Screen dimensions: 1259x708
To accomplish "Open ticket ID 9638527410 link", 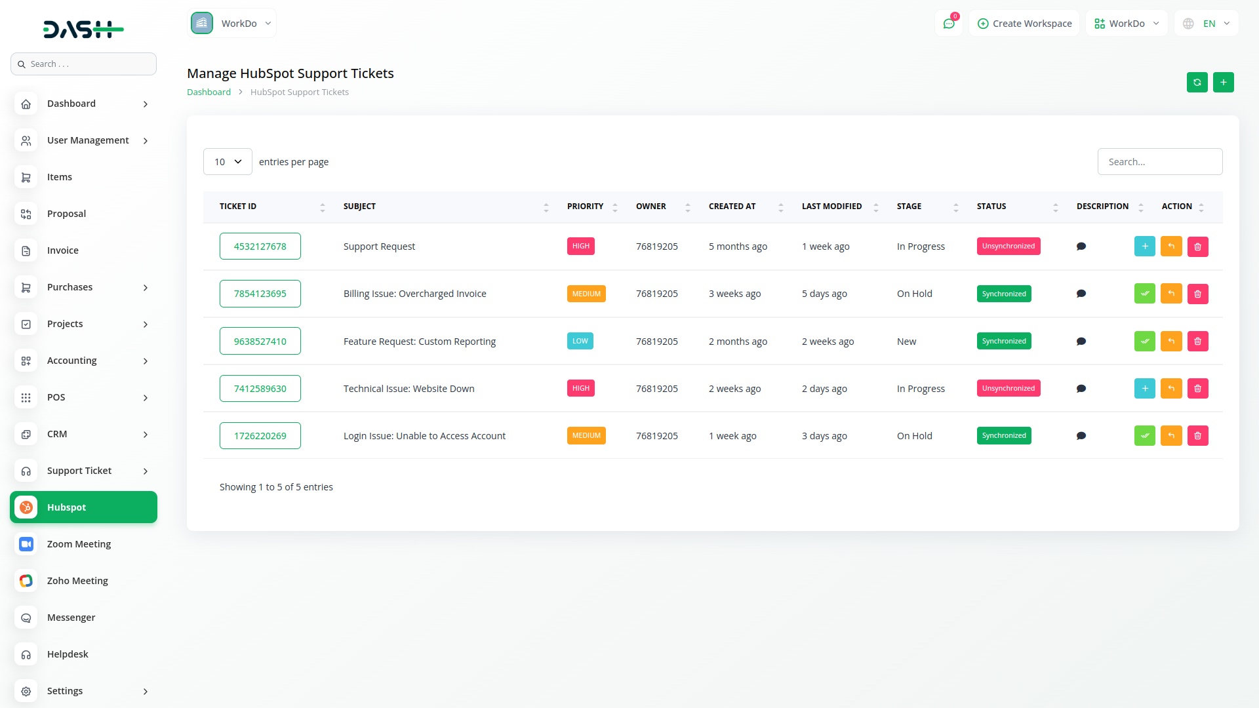I will pyautogui.click(x=260, y=342).
